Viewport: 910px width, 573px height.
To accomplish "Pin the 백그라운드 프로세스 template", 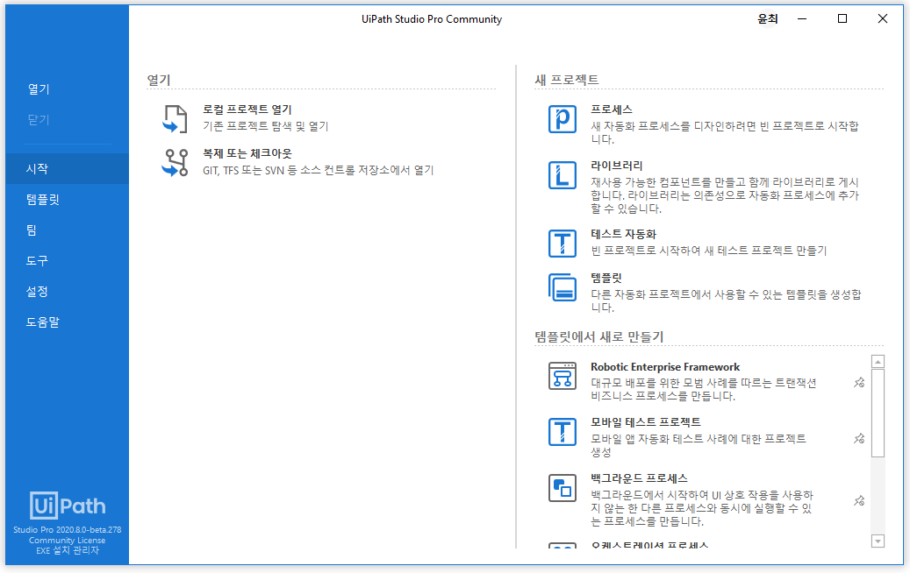I will (x=859, y=500).
